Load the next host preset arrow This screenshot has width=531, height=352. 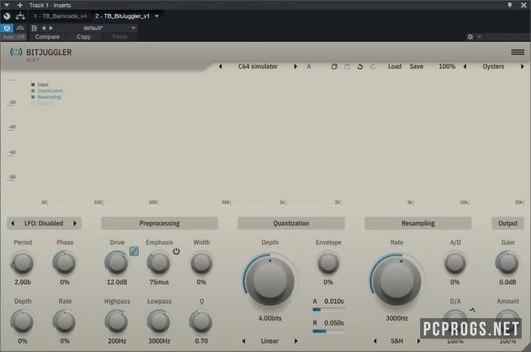click(51, 28)
